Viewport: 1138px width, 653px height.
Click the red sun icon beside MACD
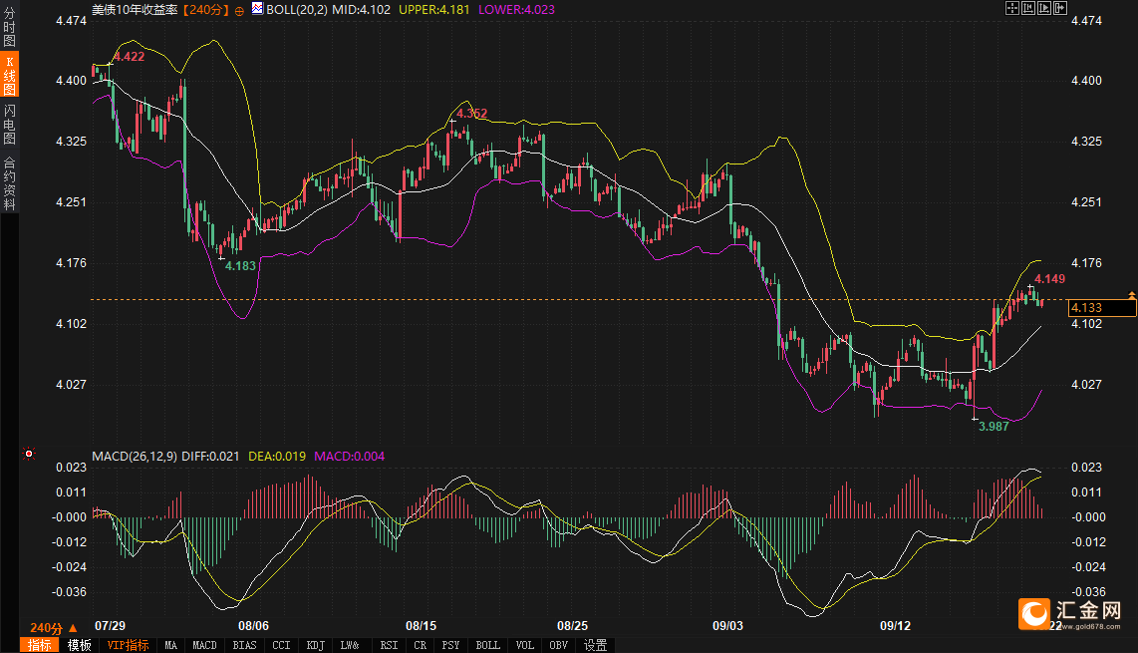[x=29, y=454]
